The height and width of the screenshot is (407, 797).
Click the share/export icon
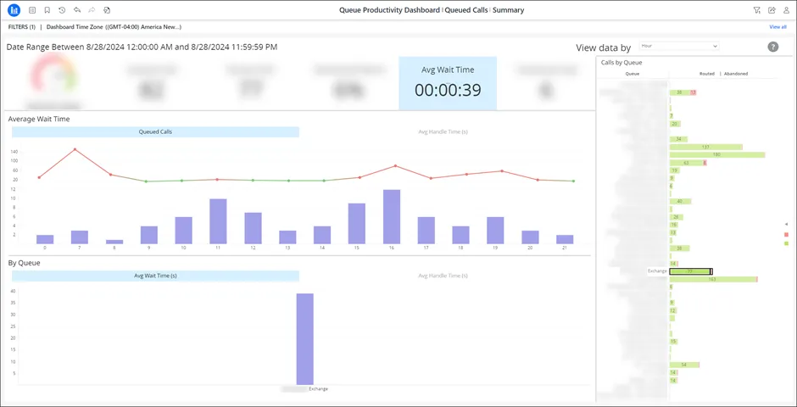click(x=772, y=10)
